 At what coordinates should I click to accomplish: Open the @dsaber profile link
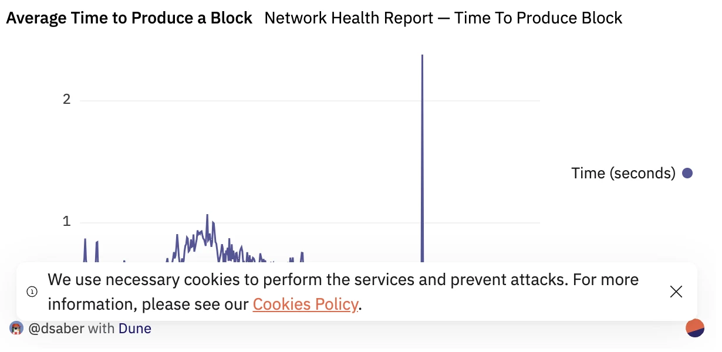57,329
